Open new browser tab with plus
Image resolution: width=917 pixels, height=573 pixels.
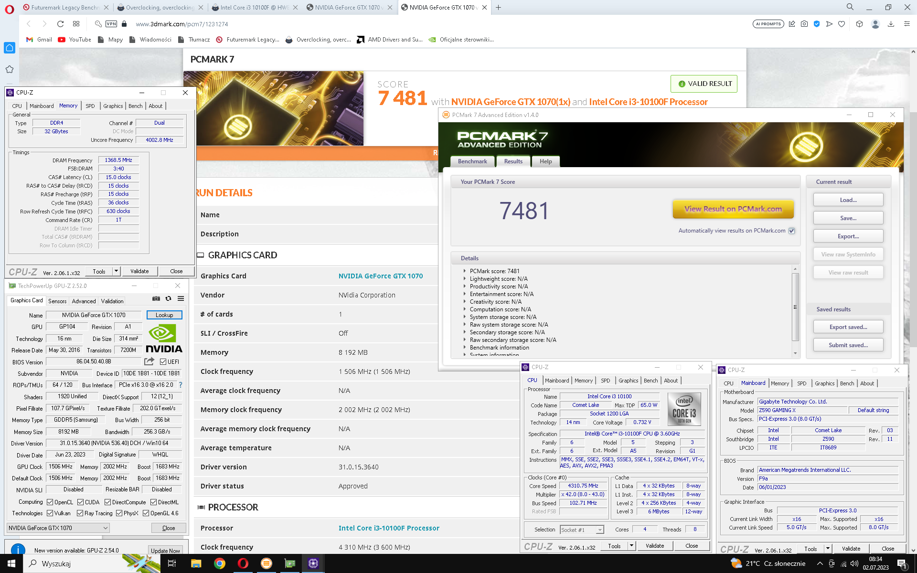pos(498,7)
